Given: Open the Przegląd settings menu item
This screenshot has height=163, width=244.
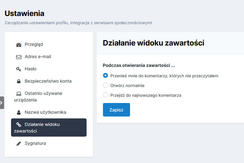Looking at the screenshot, I should [34, 45].
